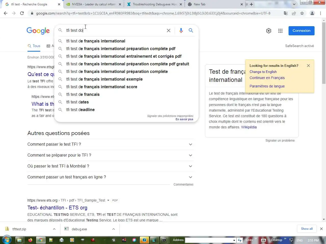Click the help question-mark taskbar icon

pos(144,240)
